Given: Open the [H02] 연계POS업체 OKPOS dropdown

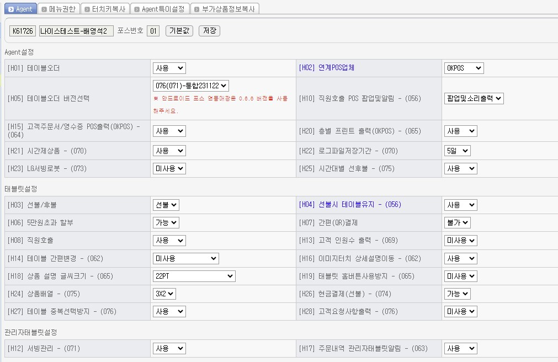Looking at the screenshot, I should tap(464, 68).
